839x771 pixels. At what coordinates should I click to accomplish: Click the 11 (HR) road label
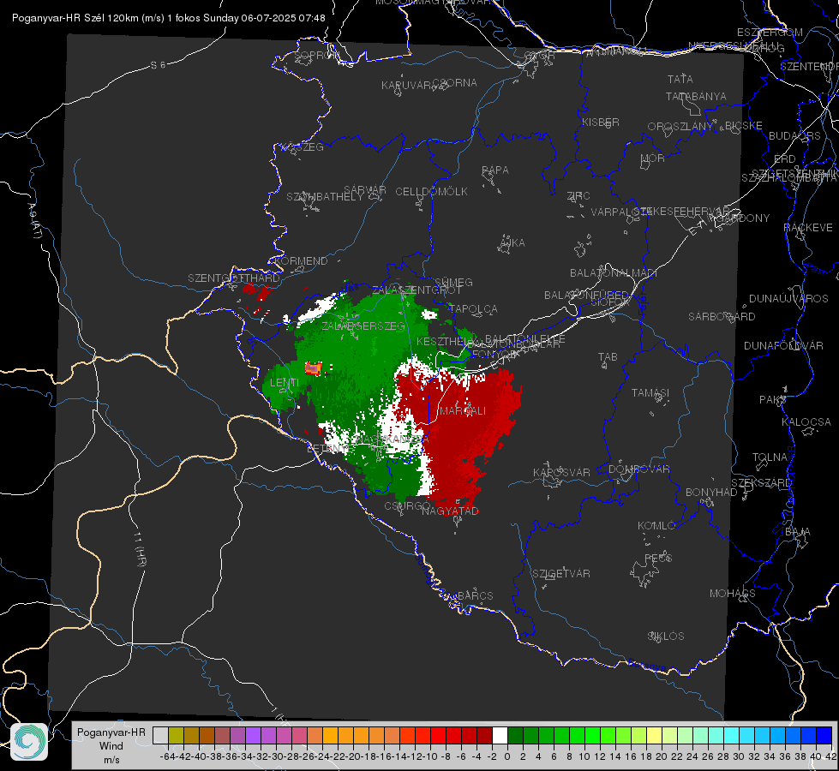point(140,549)
